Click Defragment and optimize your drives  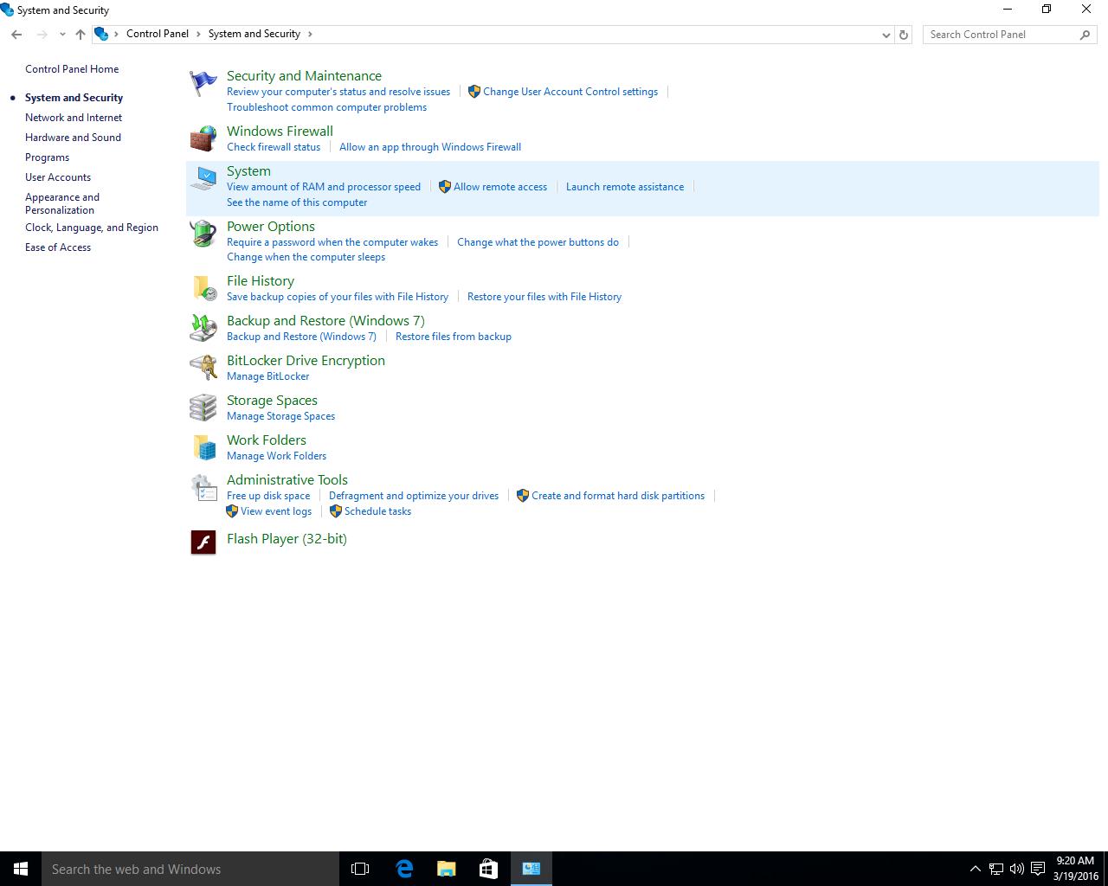pos(414,496)
